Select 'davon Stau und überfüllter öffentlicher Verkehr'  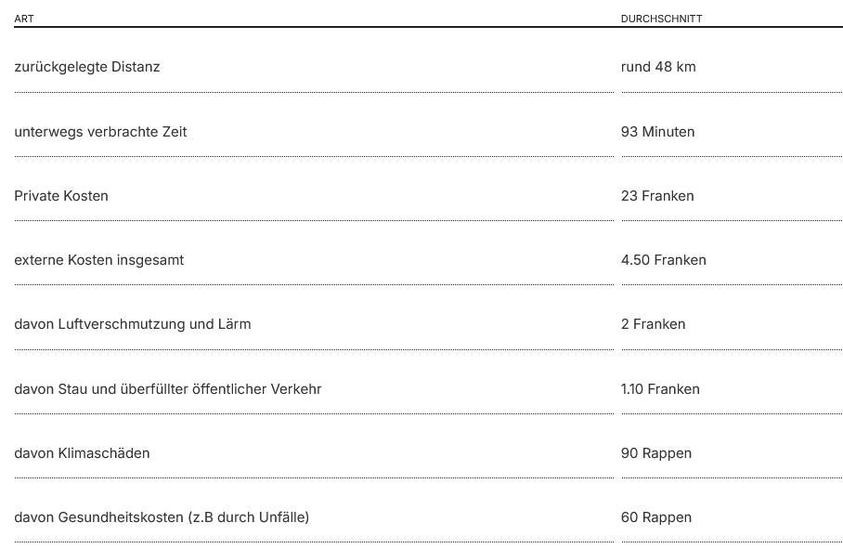(168, 389)
